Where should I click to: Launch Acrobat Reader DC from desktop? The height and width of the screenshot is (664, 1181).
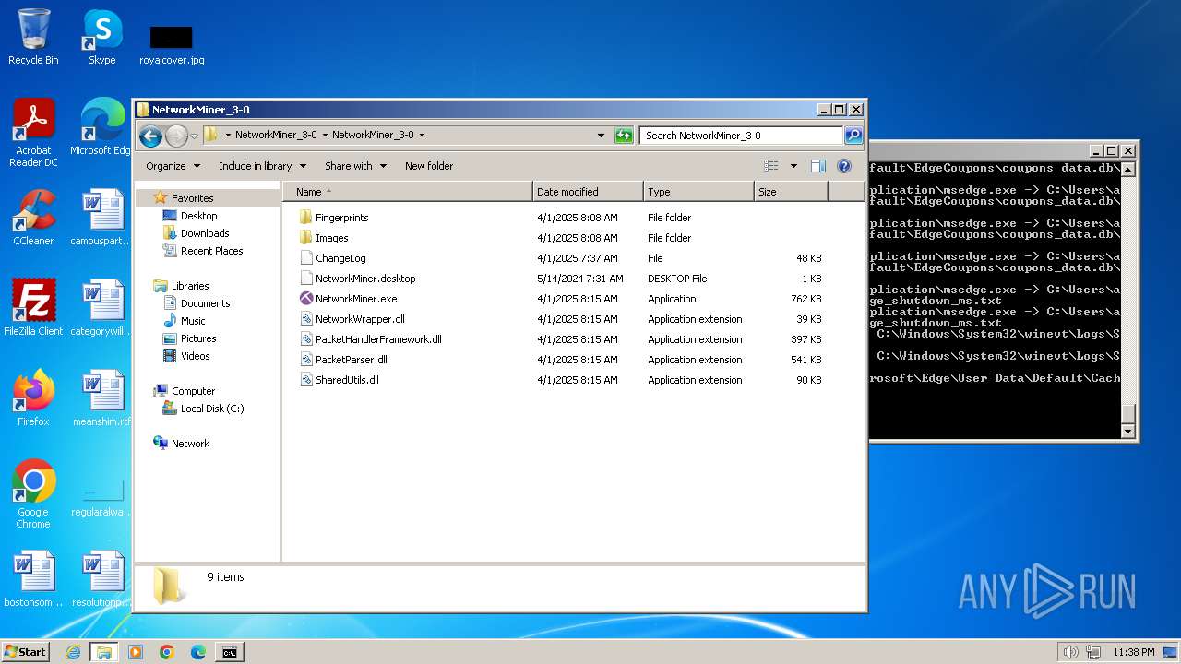[x=33, y=133]
